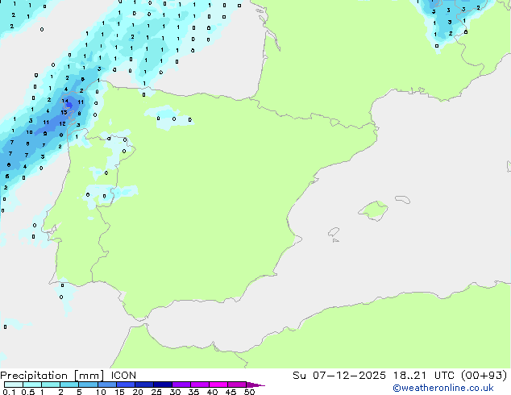Image resolution: width=511 pixels, height=395 pixels.
Task: Select the 'ICON' model label
Action: point(123,376)
